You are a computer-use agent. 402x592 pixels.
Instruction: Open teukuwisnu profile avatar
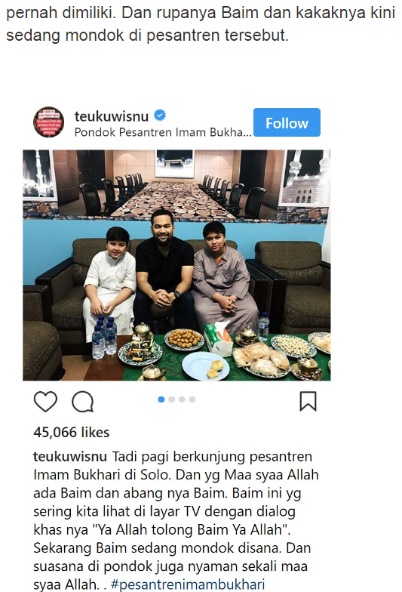coord(48,122)
